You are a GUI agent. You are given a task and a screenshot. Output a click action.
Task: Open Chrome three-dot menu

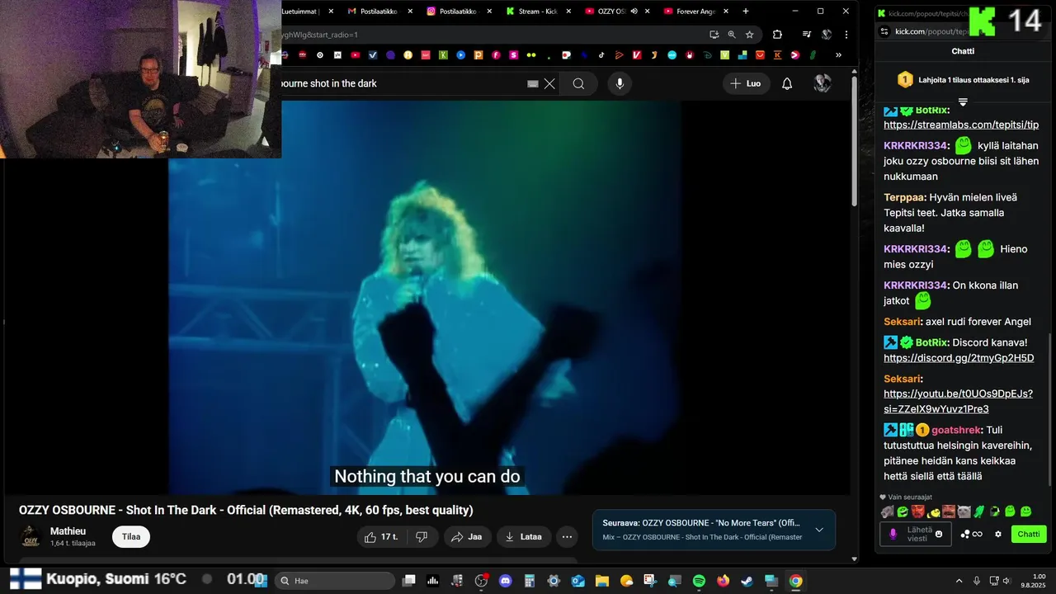846,35
